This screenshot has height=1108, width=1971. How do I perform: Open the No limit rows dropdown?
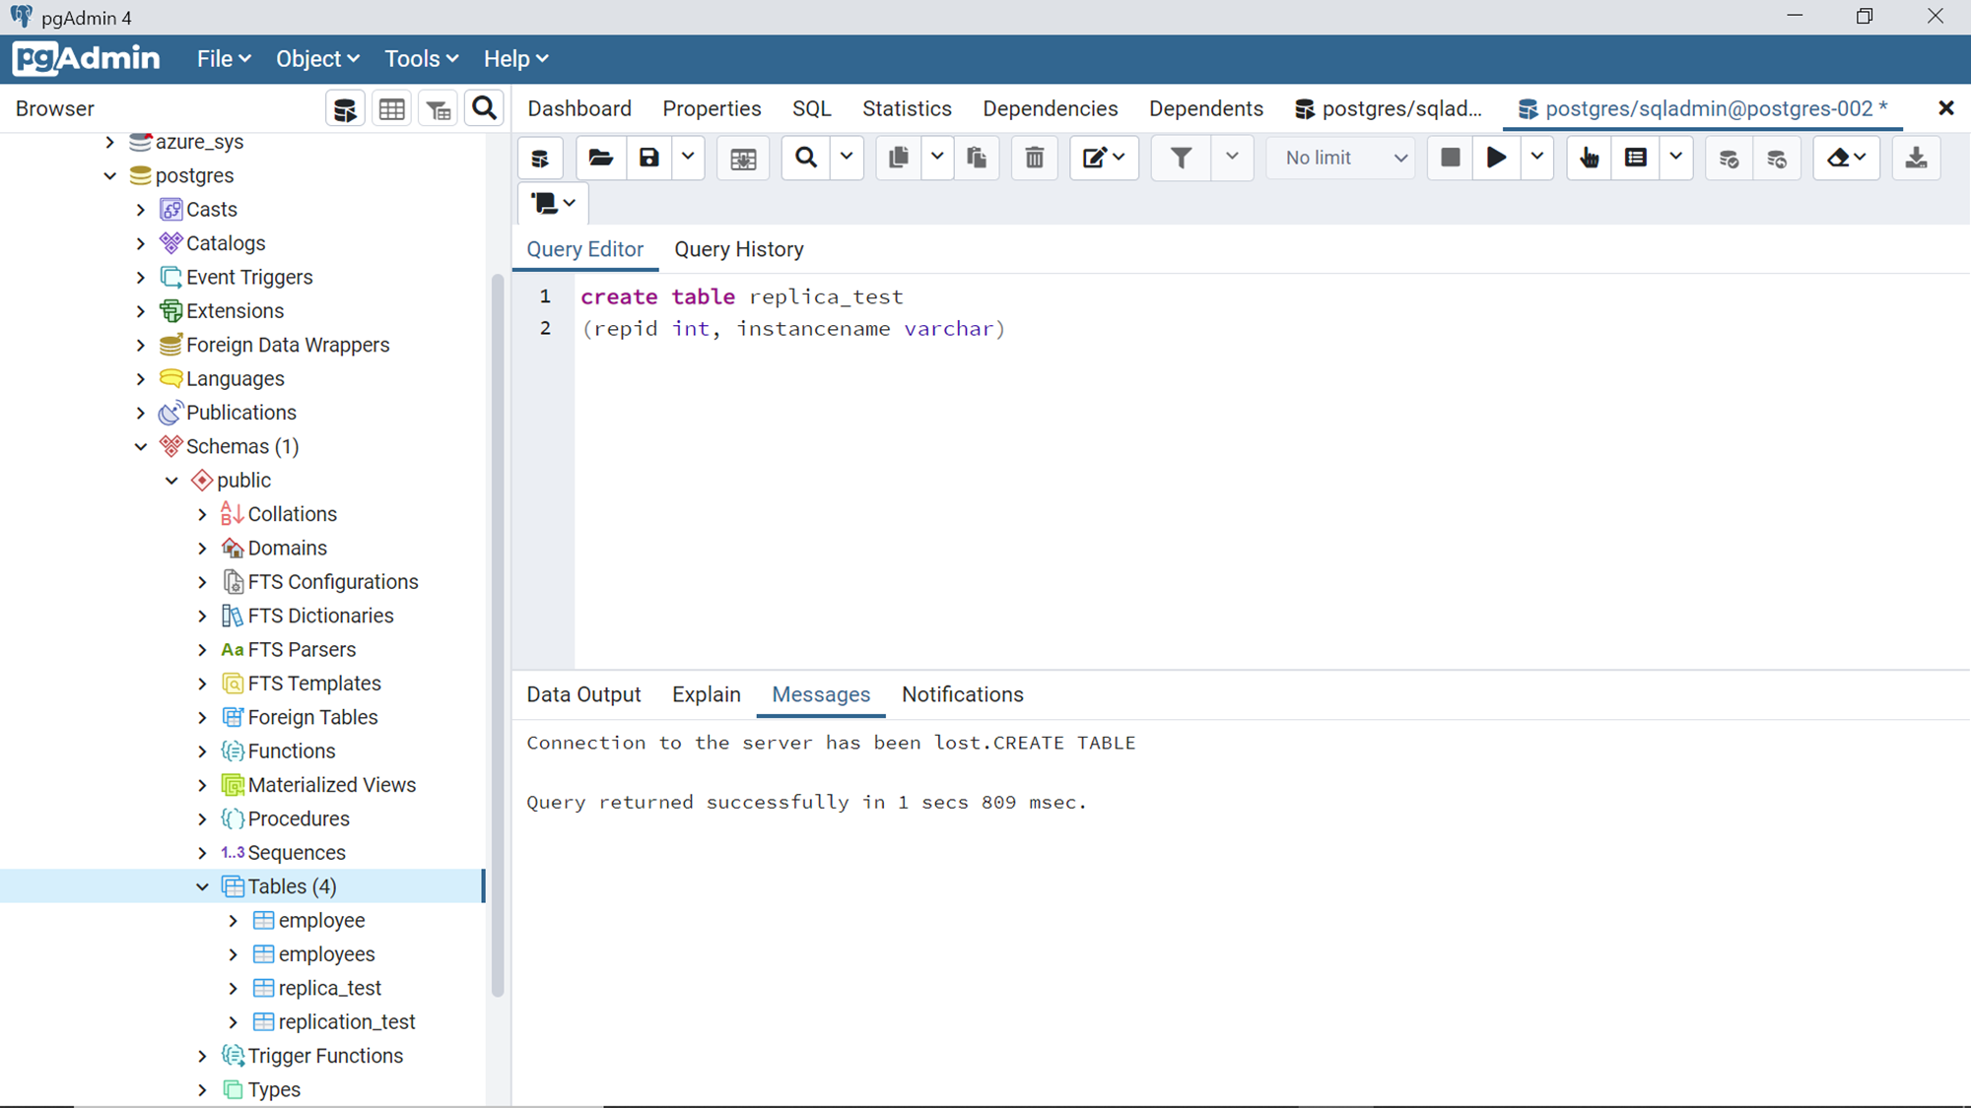click(1344, 158)
